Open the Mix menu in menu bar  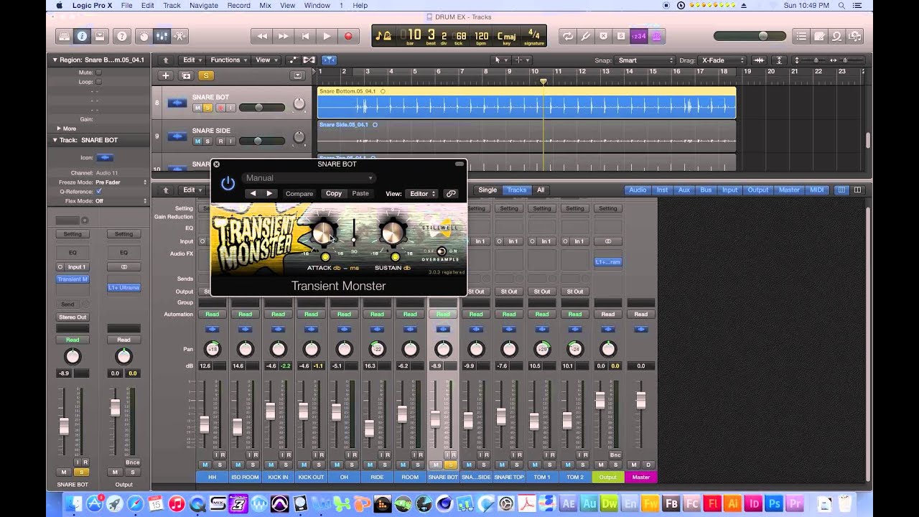[265, 5]
